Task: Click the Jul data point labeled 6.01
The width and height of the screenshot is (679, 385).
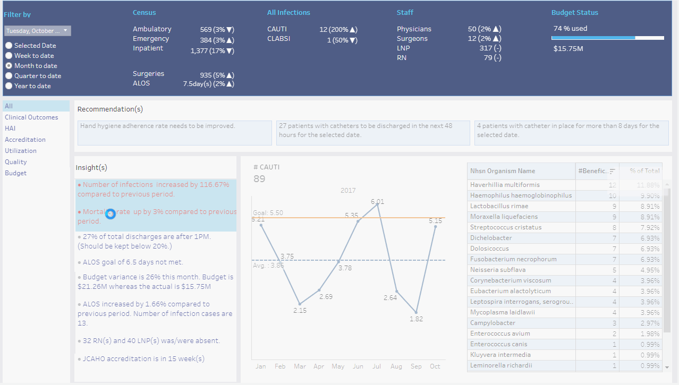Action: point(377,204)
